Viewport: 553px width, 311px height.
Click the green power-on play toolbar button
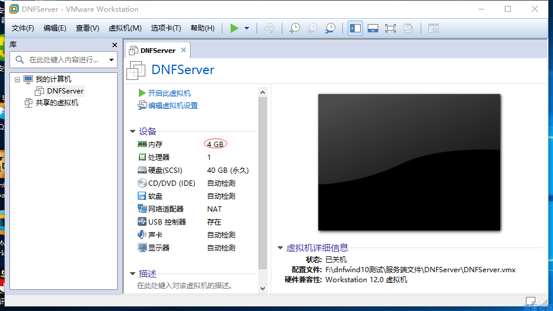point(234,28)
